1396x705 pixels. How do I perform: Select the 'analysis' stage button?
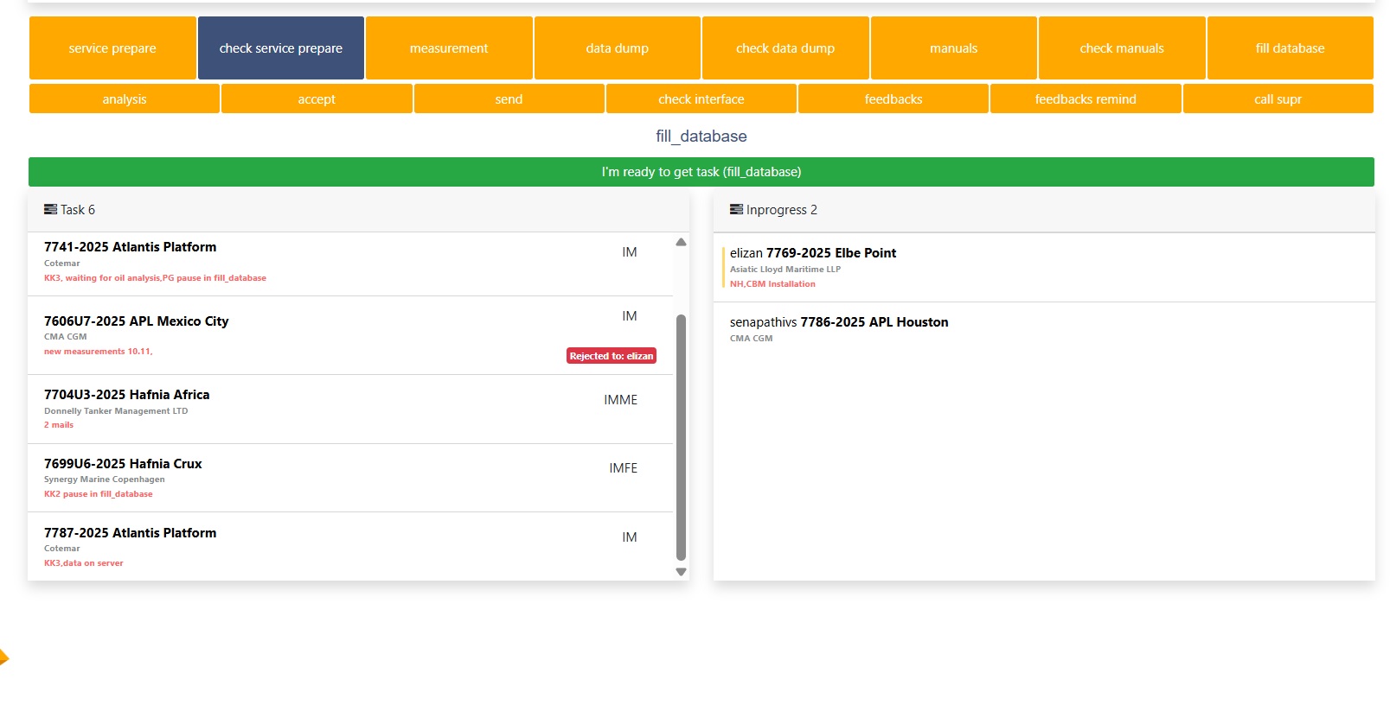tap(125, 99)
